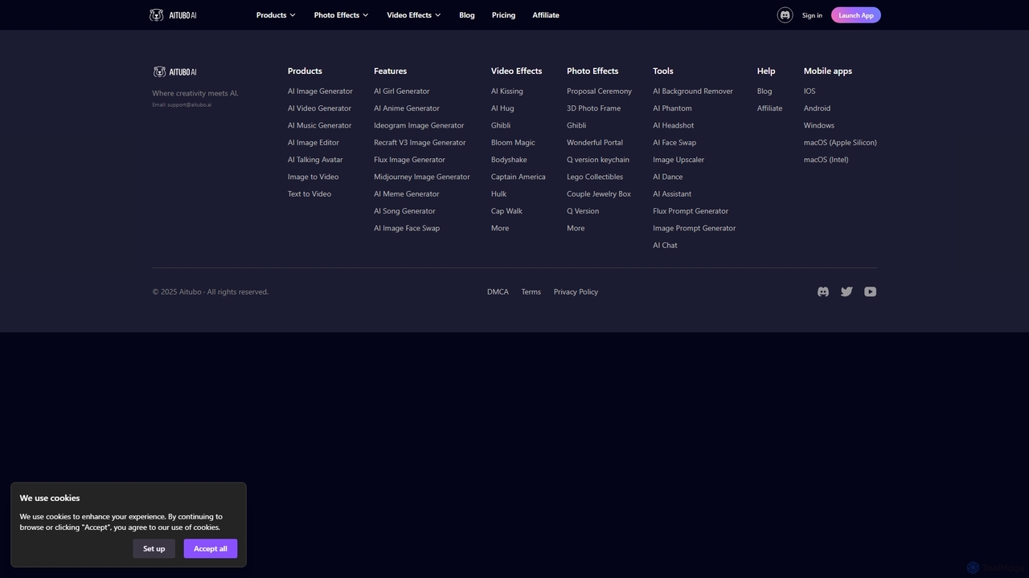Screen dimensions: 1029x578
Task: Open Wonderful Portal photo effect
Action: click(595, 143)
